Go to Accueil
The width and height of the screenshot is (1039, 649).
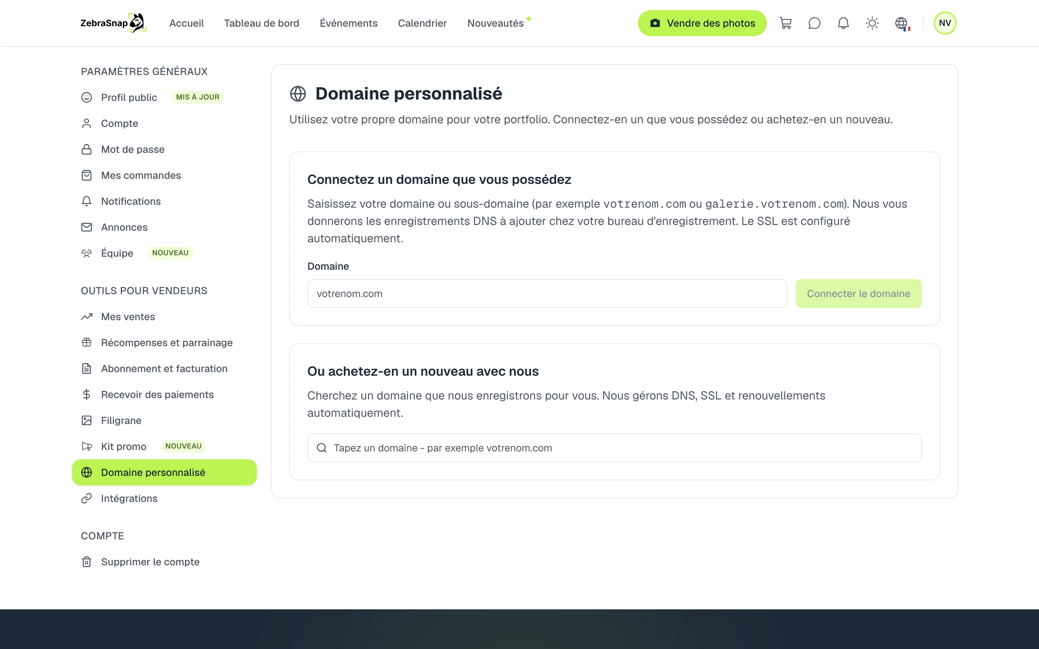click(x=186, y=23)
